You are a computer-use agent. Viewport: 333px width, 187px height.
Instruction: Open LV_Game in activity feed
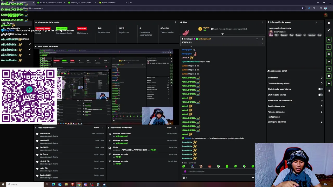pos(44,154)
